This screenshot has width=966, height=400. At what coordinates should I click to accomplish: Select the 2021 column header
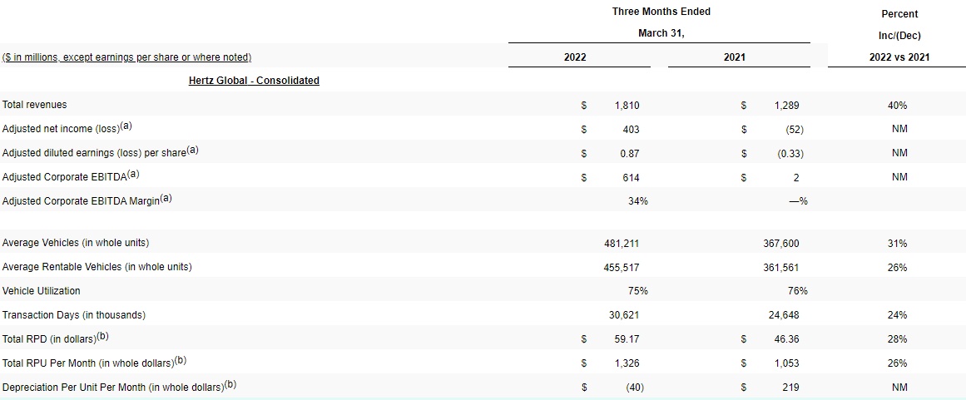735,57
